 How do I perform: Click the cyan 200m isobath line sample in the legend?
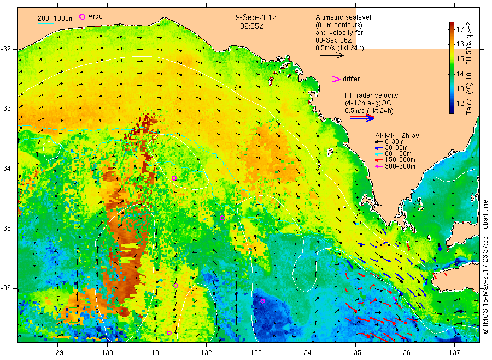pos(45,23)
